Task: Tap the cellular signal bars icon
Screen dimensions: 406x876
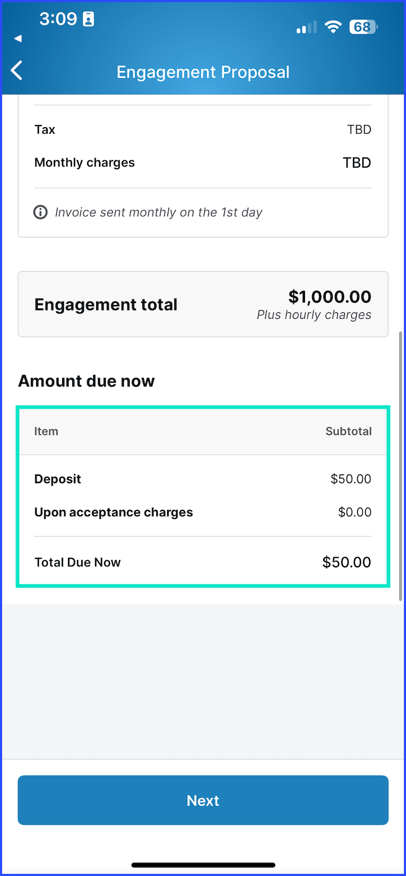Action: (307, 27)
